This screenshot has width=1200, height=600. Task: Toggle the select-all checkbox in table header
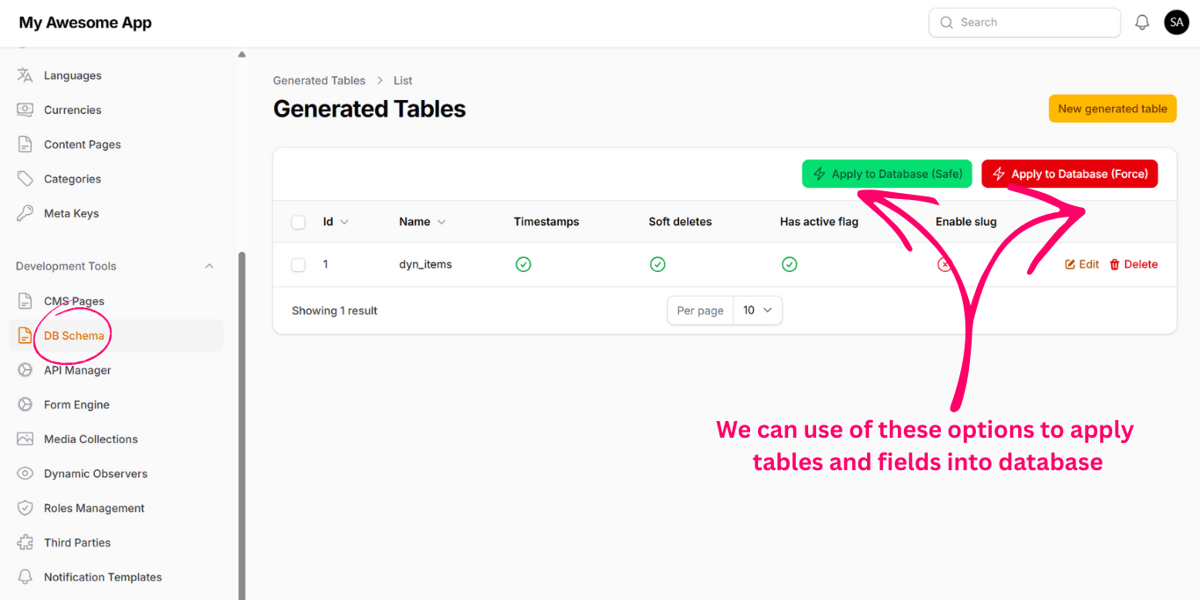pyautogui.click(x=299, y=222)
